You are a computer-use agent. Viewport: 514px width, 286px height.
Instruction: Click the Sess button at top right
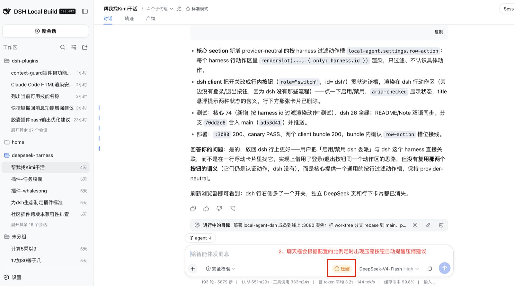[507, 9]
